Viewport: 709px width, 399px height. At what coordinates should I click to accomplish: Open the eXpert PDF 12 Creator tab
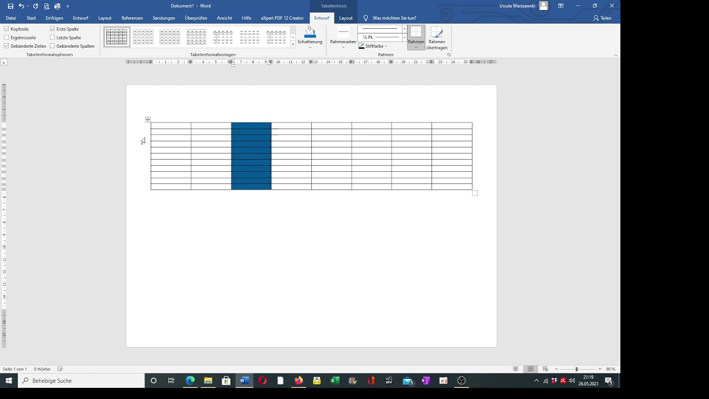282,18
